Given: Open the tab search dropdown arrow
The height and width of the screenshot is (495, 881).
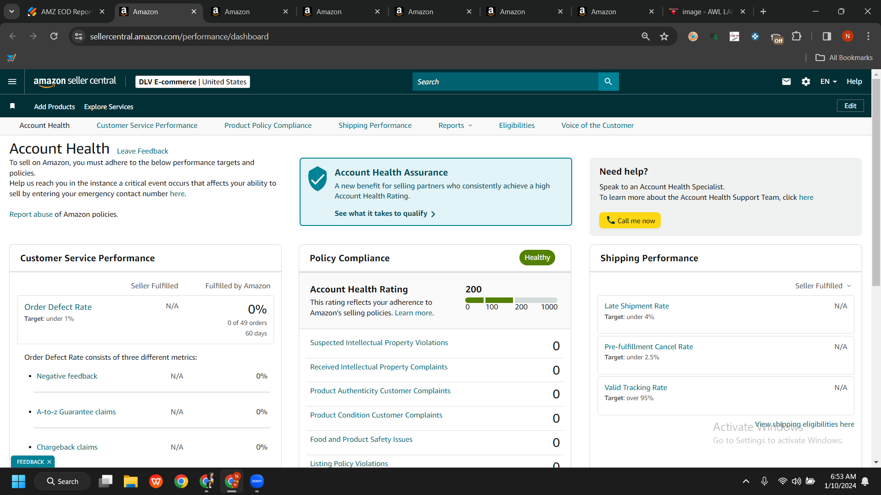Looking at the screenshot, I should coord(11,11).
